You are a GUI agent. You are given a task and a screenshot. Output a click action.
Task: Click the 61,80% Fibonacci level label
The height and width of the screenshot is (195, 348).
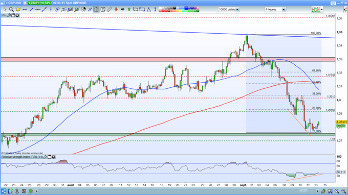(x=316, y=70)
